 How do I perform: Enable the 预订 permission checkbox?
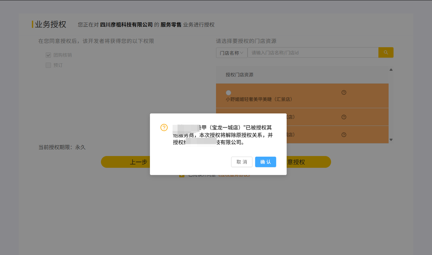tap(48, 65)
